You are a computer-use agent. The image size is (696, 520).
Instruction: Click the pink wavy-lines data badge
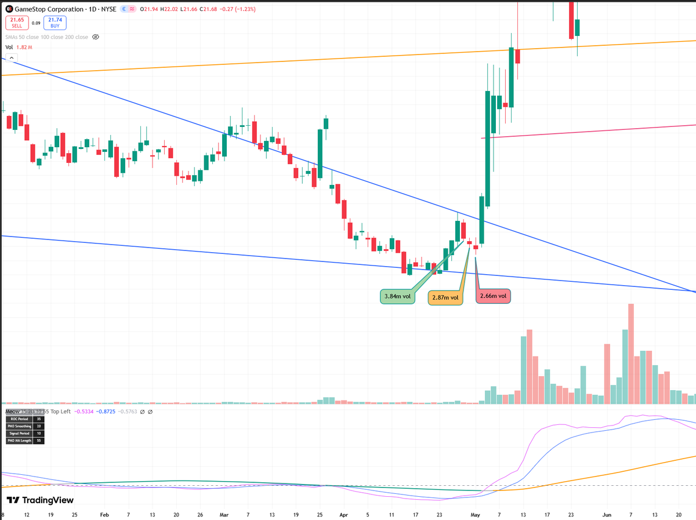[132, 9]
